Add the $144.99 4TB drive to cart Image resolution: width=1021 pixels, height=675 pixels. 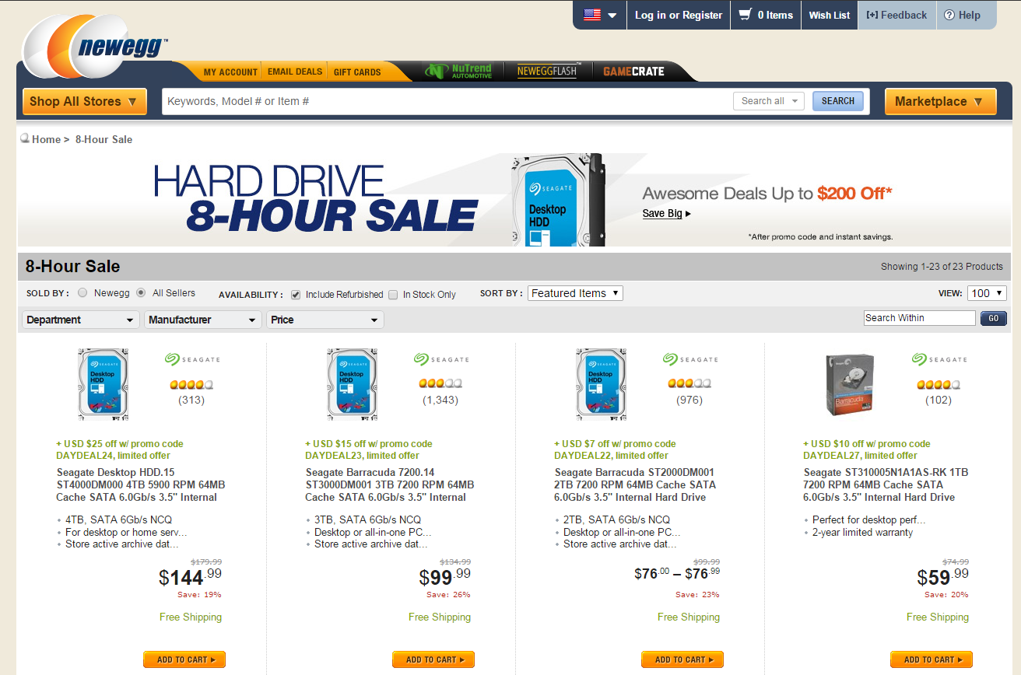(x=184, y=659)
